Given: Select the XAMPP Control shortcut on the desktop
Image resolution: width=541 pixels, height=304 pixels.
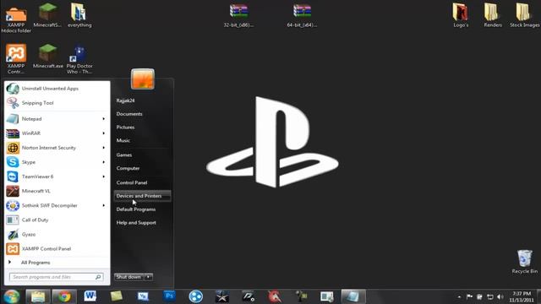Looking at the screenshot, I should pyautogui.click(x=16, y=59).
